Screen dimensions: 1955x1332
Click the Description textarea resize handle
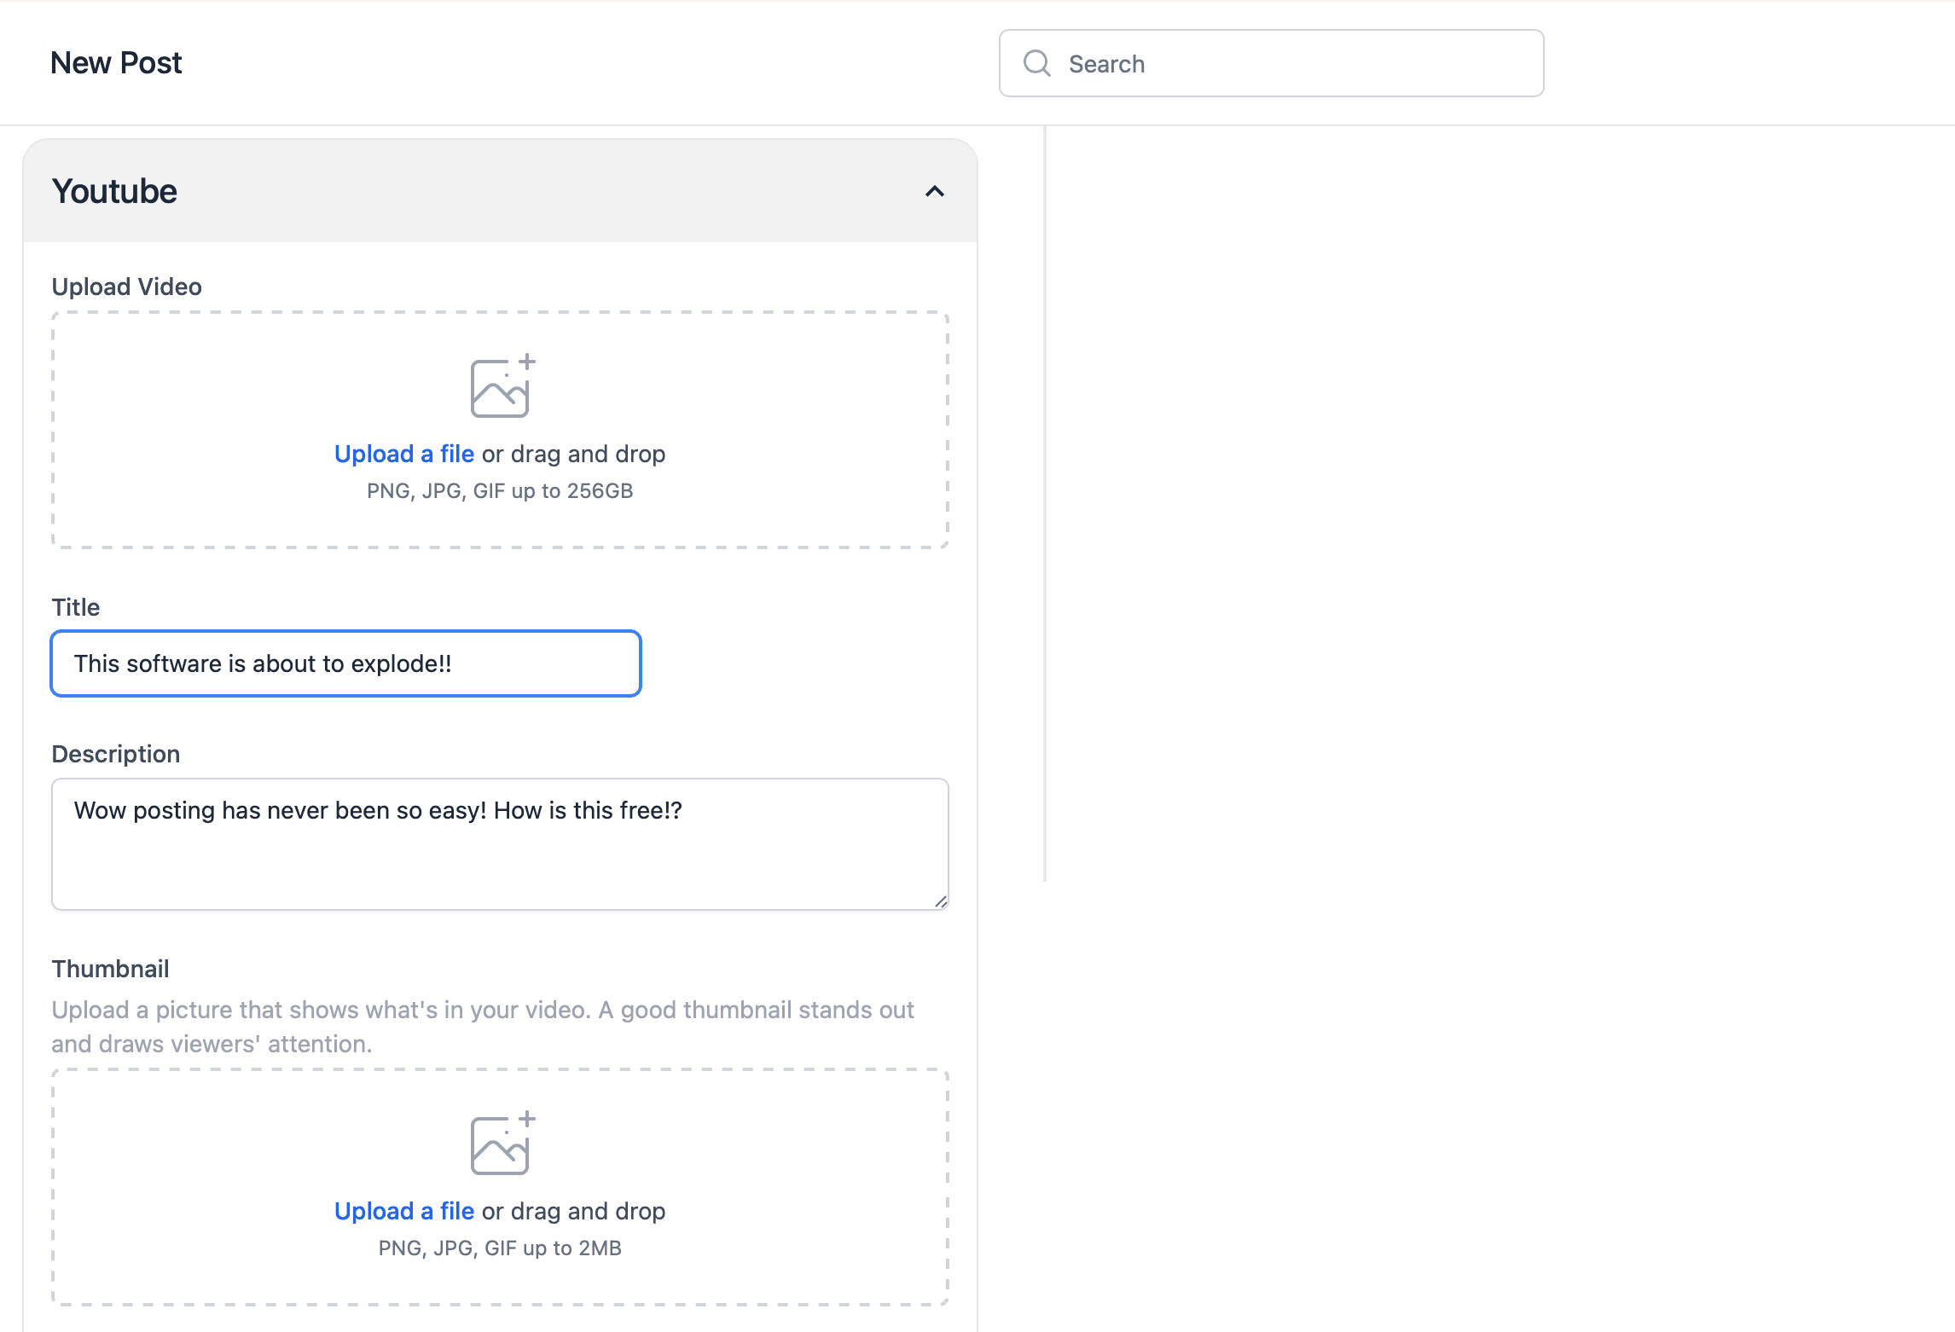point(941,901)
